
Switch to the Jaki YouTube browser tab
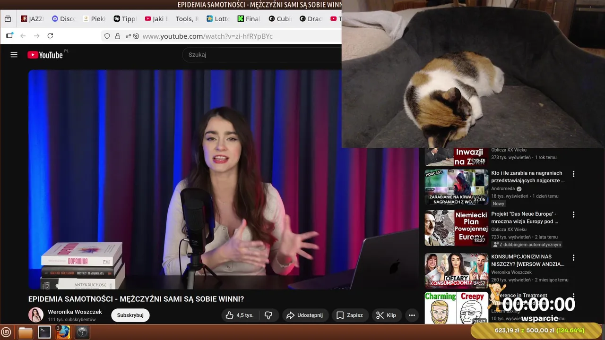[156, 19]
